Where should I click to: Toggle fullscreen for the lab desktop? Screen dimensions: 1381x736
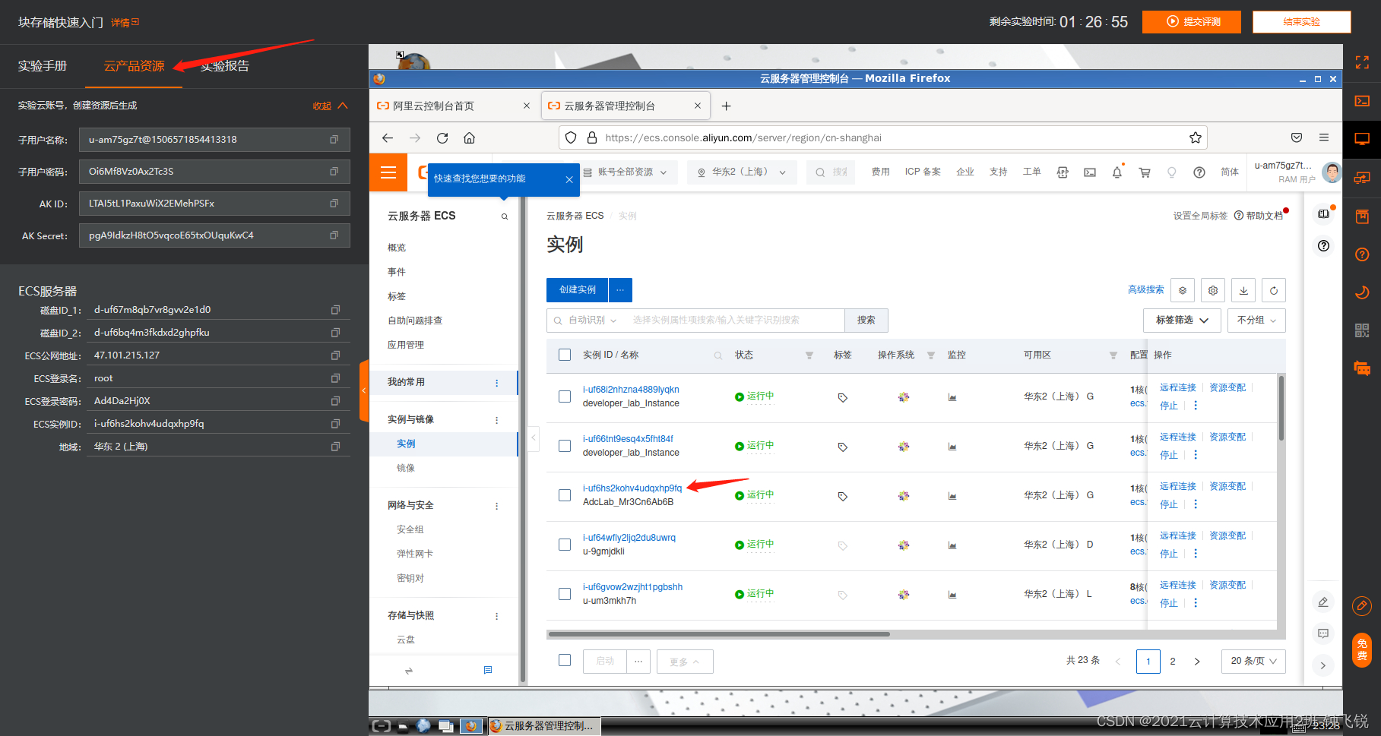(x=1362, y=62)
